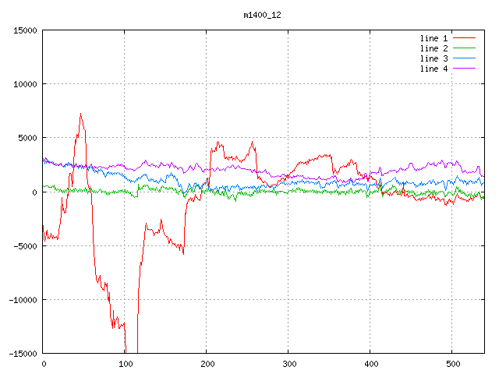Click the legend label line 1
This screenshot has width=499, height=374.
pyautogui.click(x=434, y=38)
